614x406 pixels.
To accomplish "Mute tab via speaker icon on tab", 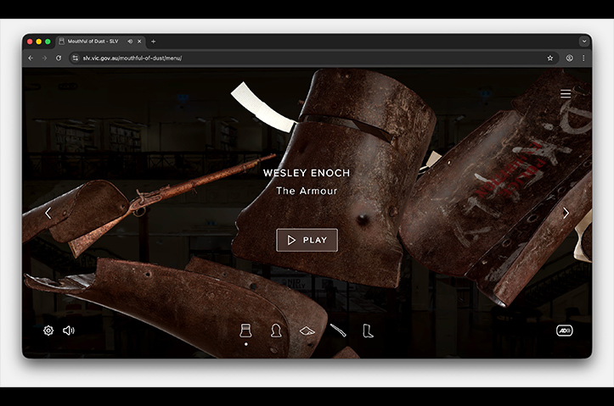I will pyautogui.click(x=130, y=41).
